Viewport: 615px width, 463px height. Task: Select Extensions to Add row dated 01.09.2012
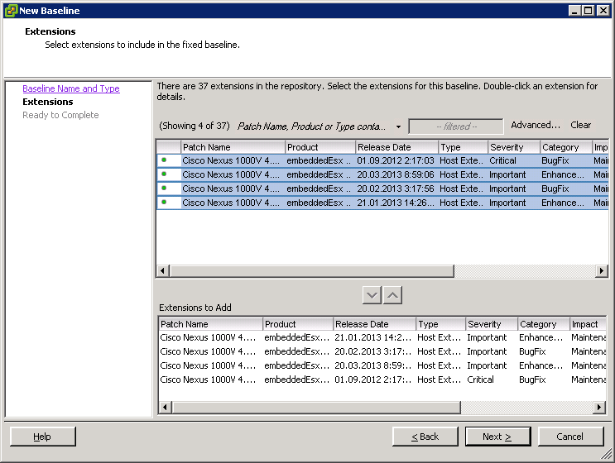point(382,379)
